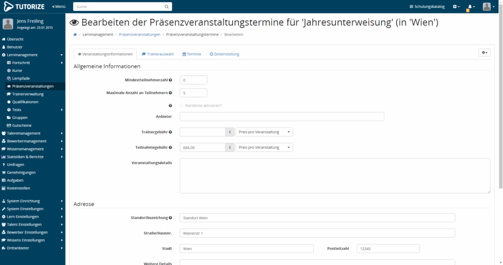Toggle Warteliste aktivieren checkbox

coord(181,106)
